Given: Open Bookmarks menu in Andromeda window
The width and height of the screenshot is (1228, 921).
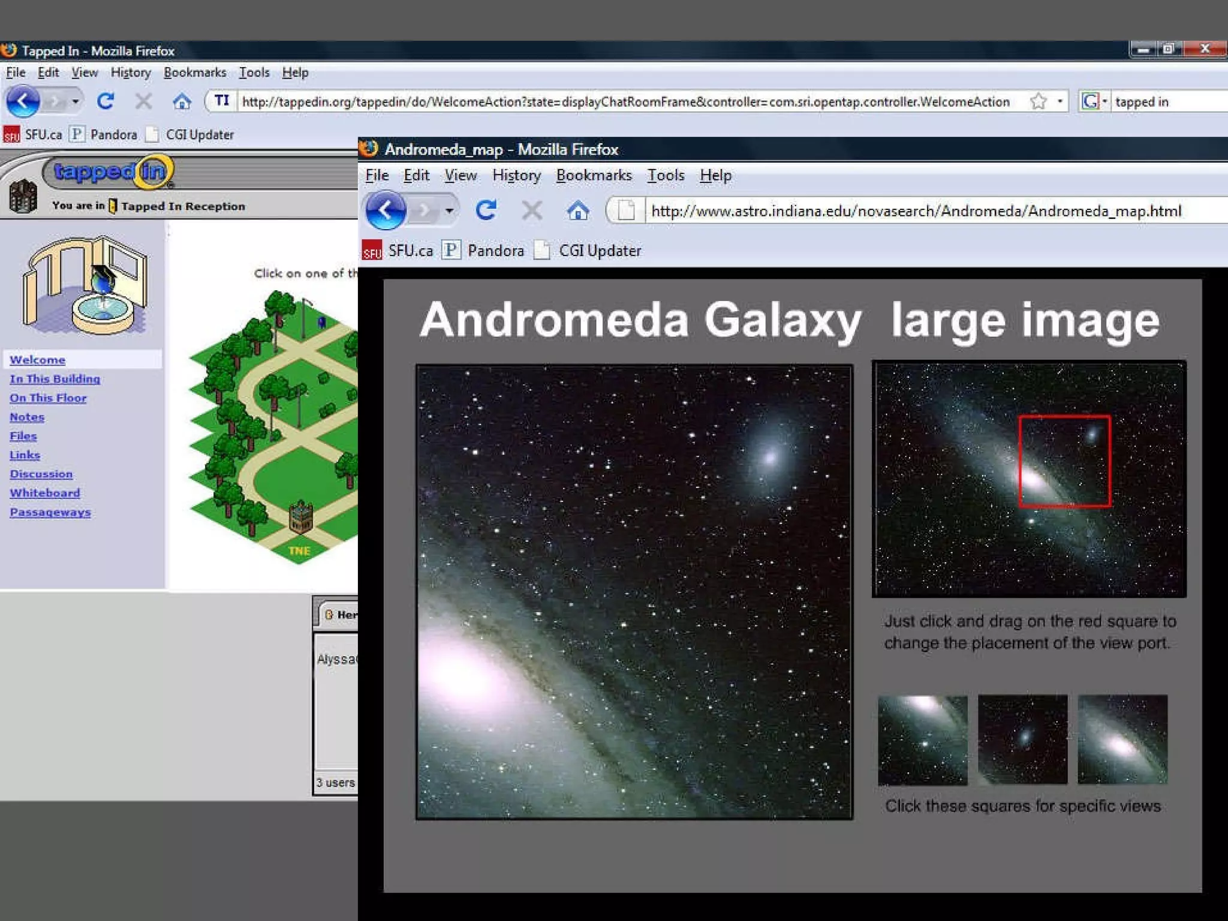Looking at the screenshot, I should click(594, 175).
